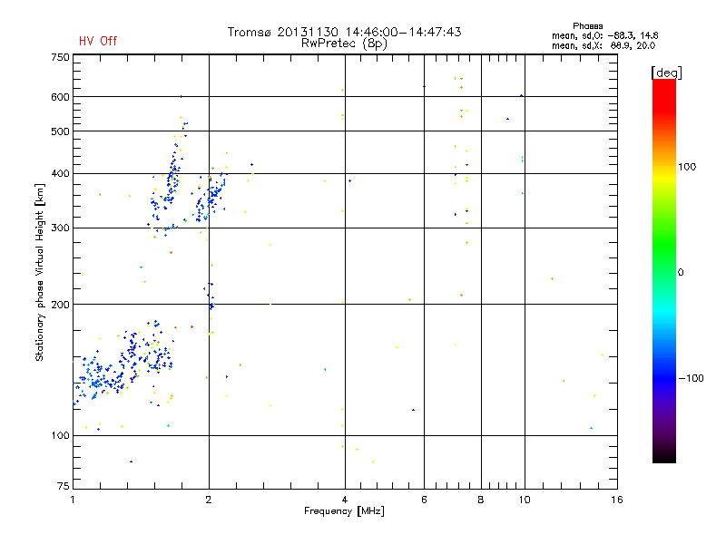Screen dimensions: 726x544
Task: Click the x-axis tick label '1'
Action: pos(73,500)
